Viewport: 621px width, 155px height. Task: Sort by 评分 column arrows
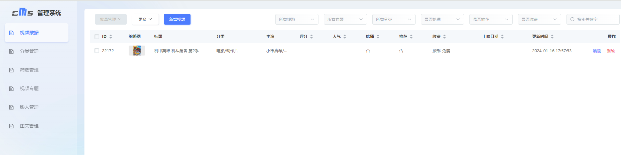(x=311, y=37)
